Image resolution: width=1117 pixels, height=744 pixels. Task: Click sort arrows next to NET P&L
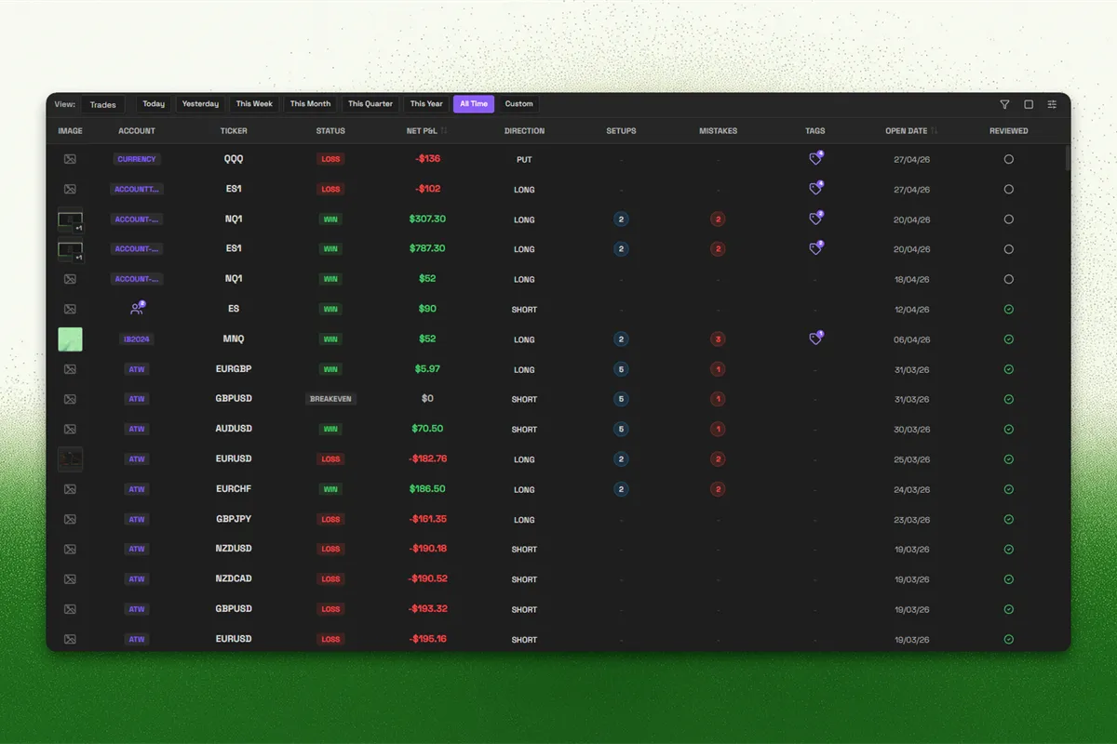[x=444, y=131]
